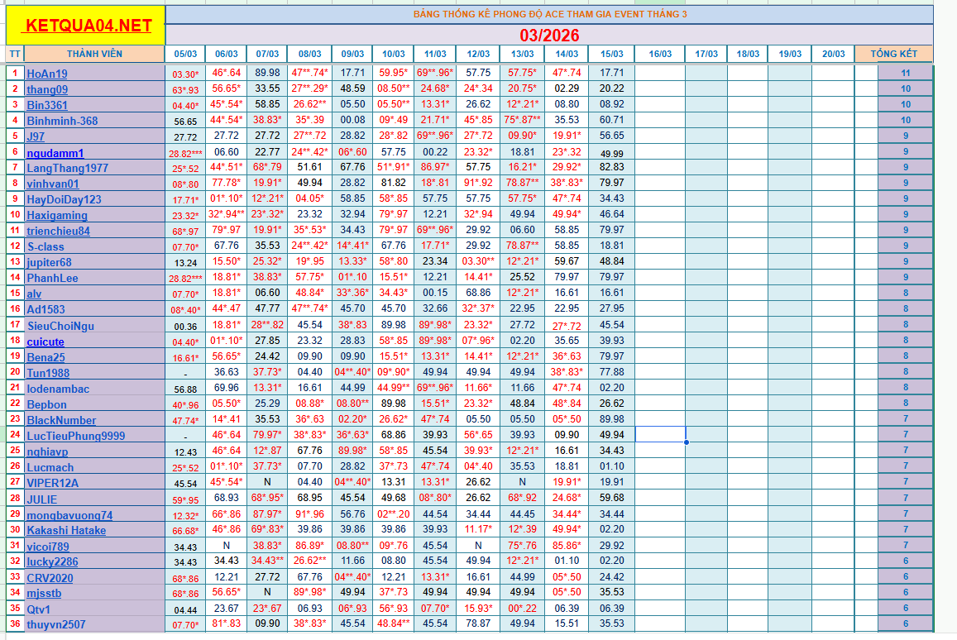Screen dimensions: 957x640
Task: Open member link BlackNumber
Action: [x=61, y=420]
